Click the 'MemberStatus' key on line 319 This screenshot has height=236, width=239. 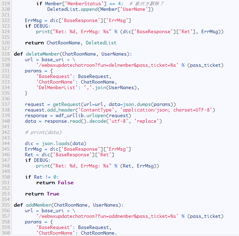[84, 3]
